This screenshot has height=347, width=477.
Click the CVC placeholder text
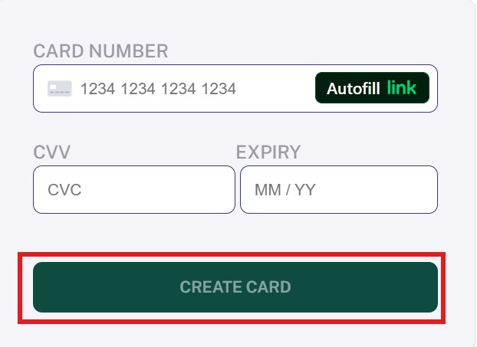[x=64, y=190]
